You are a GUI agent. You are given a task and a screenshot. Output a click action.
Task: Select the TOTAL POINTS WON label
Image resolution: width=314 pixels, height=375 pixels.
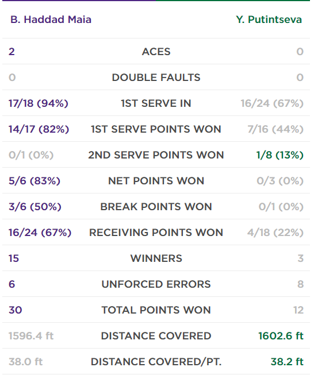pyautogui.click(x=156, y=310)
